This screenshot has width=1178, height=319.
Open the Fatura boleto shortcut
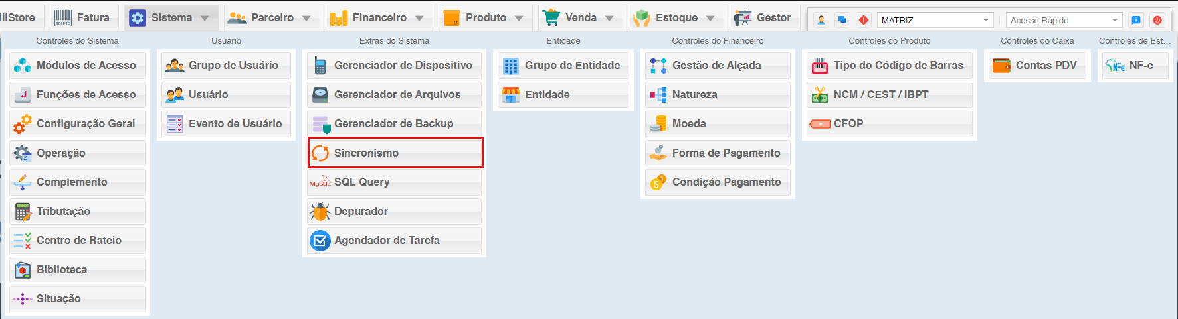point(83,18)
